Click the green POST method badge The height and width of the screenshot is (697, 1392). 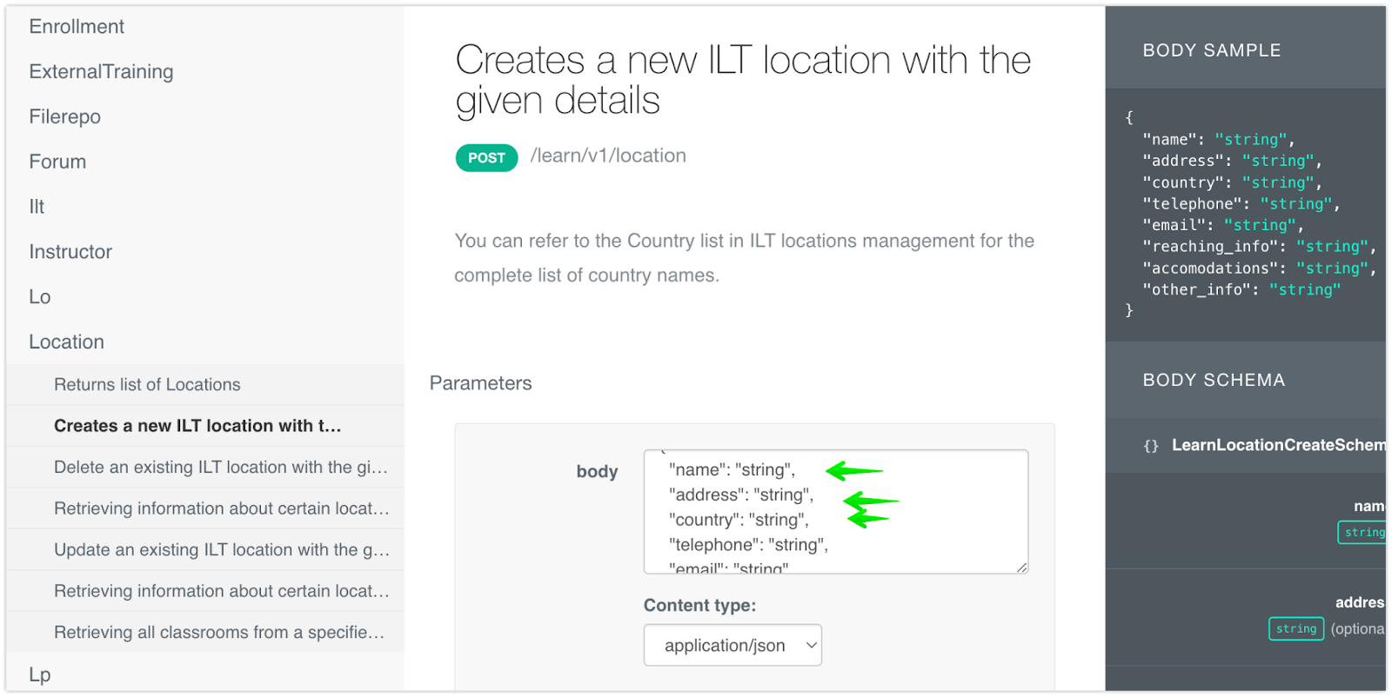[486, 158]
